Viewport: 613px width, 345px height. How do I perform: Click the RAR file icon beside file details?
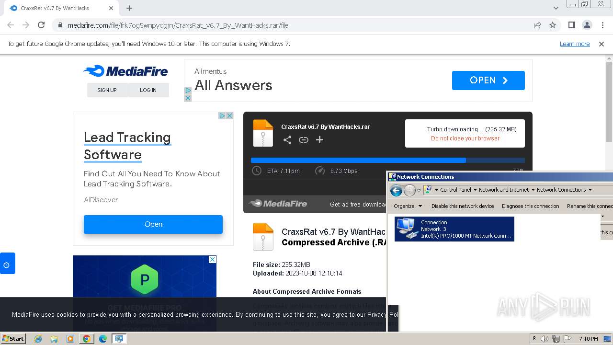tap(263, 237)
